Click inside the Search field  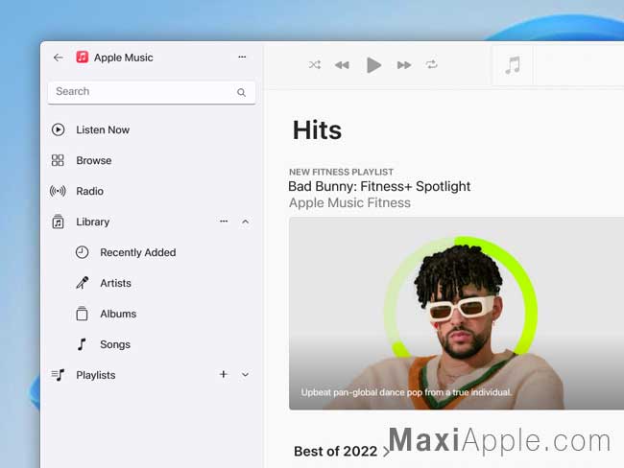point(152,92)
